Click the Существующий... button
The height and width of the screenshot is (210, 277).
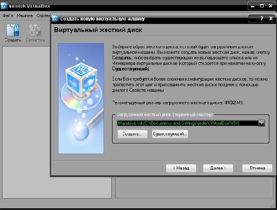[x=170, y=134]
